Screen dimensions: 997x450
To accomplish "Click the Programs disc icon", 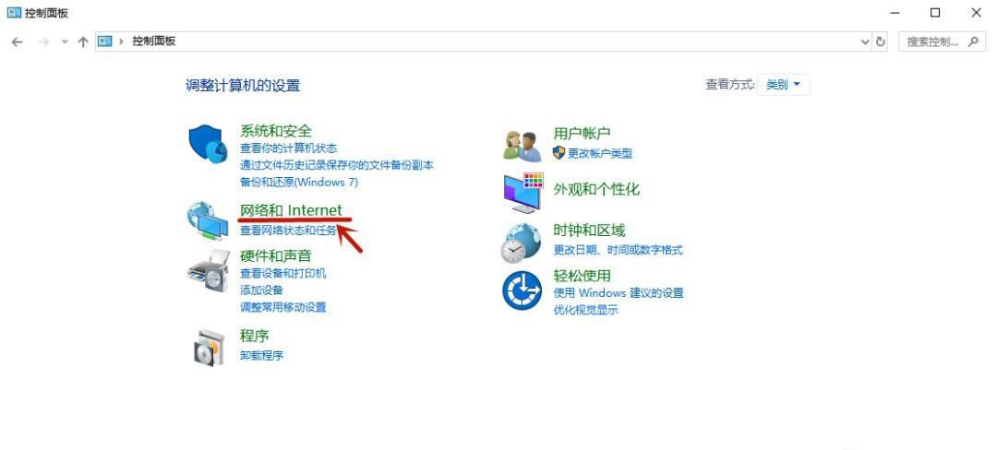I will [208, 347].
